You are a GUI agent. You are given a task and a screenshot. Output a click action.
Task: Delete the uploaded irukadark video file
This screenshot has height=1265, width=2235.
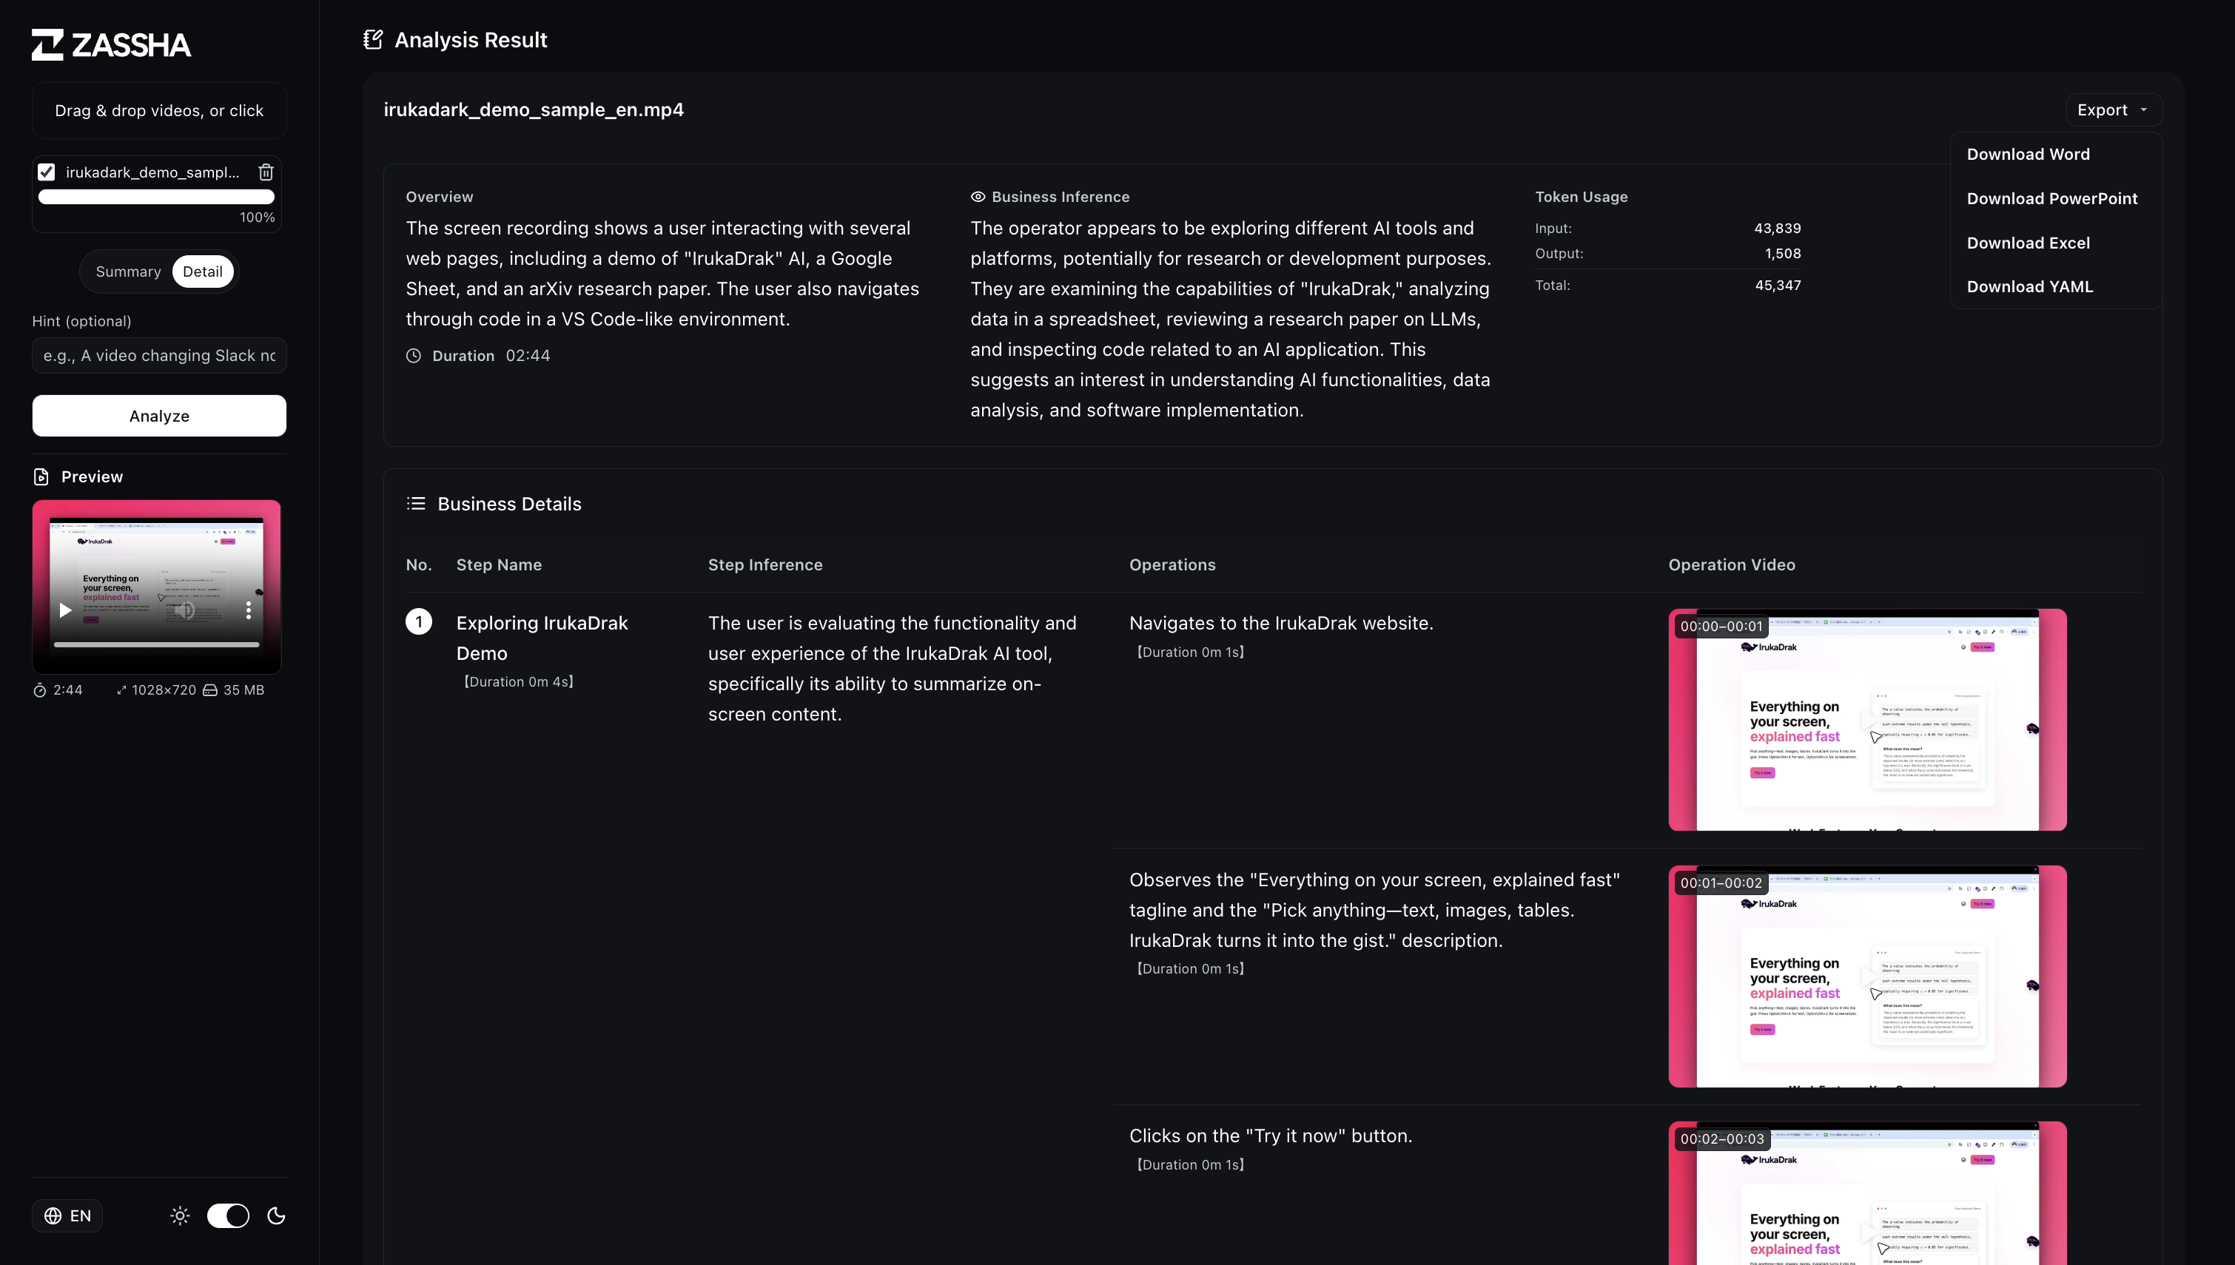click(266, 172)
